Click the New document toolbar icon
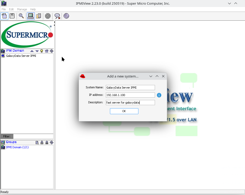 [4, 16]
